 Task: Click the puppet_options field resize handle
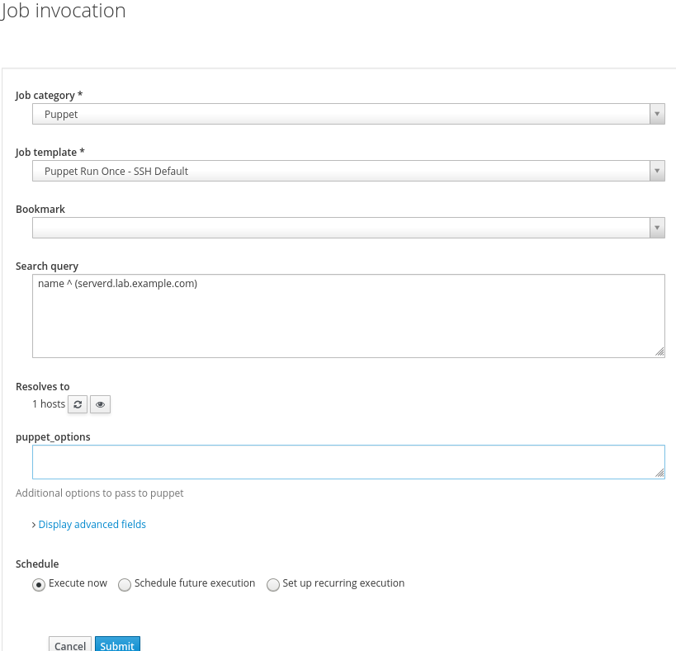pyautogui.click(x=659, y=473)
